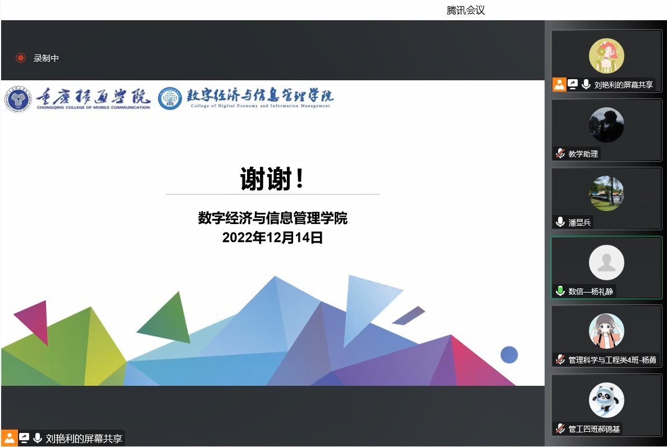Click the bottom-left screen share status icon
This screenshot has width=667, height=447.
pos(24,438)
